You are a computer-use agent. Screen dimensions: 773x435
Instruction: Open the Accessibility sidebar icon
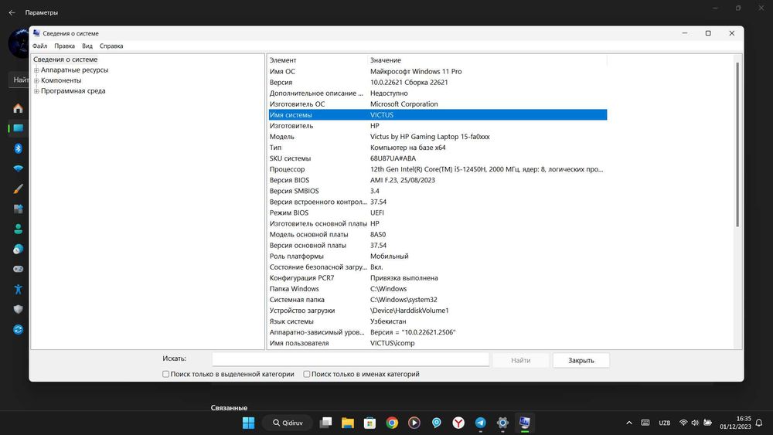coord(18,289)
